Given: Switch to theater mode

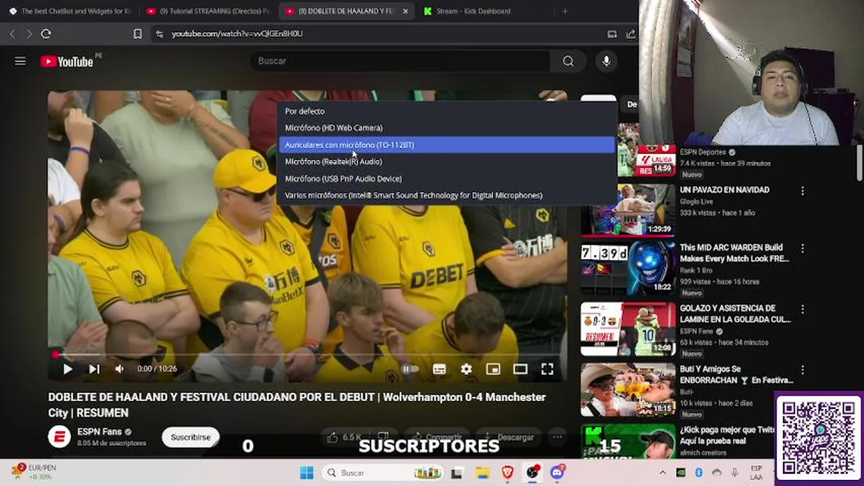Looking at the screenshot, I should click(x=520, y=369).
